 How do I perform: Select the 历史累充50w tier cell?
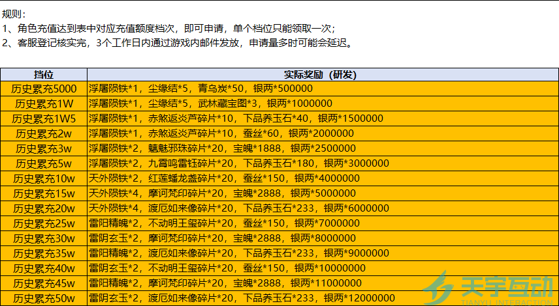[x=44, y=298]
